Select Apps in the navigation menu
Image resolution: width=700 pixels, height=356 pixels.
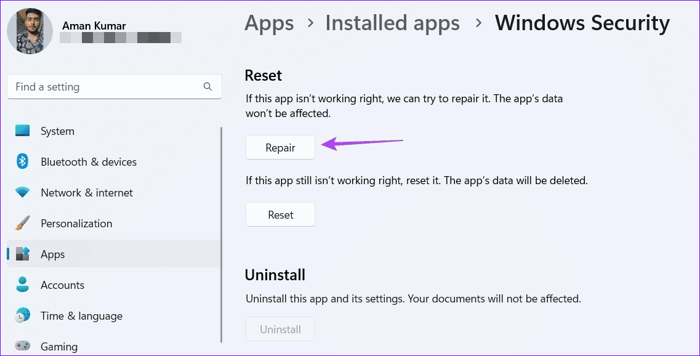(52, 254)
